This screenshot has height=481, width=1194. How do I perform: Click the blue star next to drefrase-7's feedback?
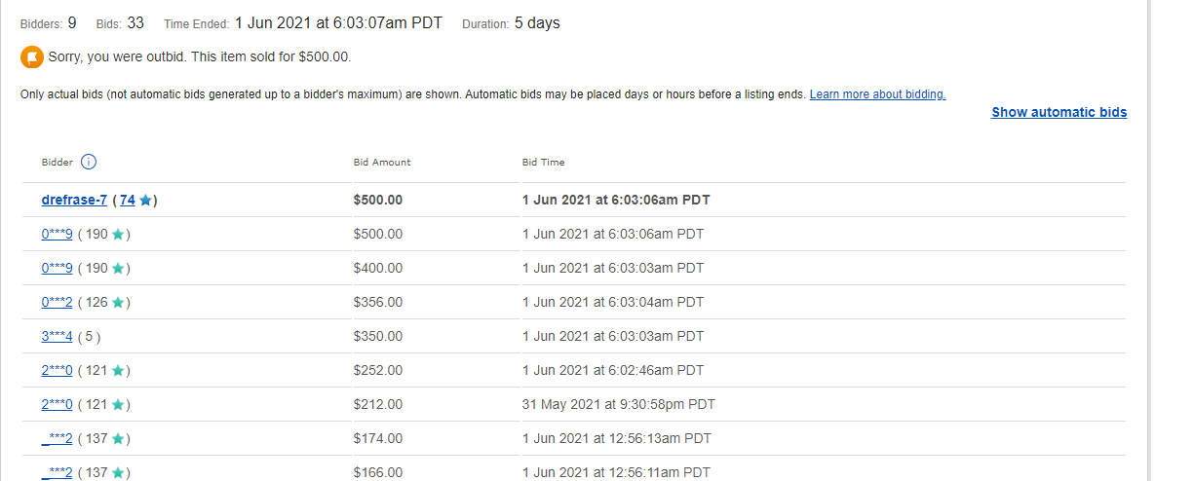145,201
